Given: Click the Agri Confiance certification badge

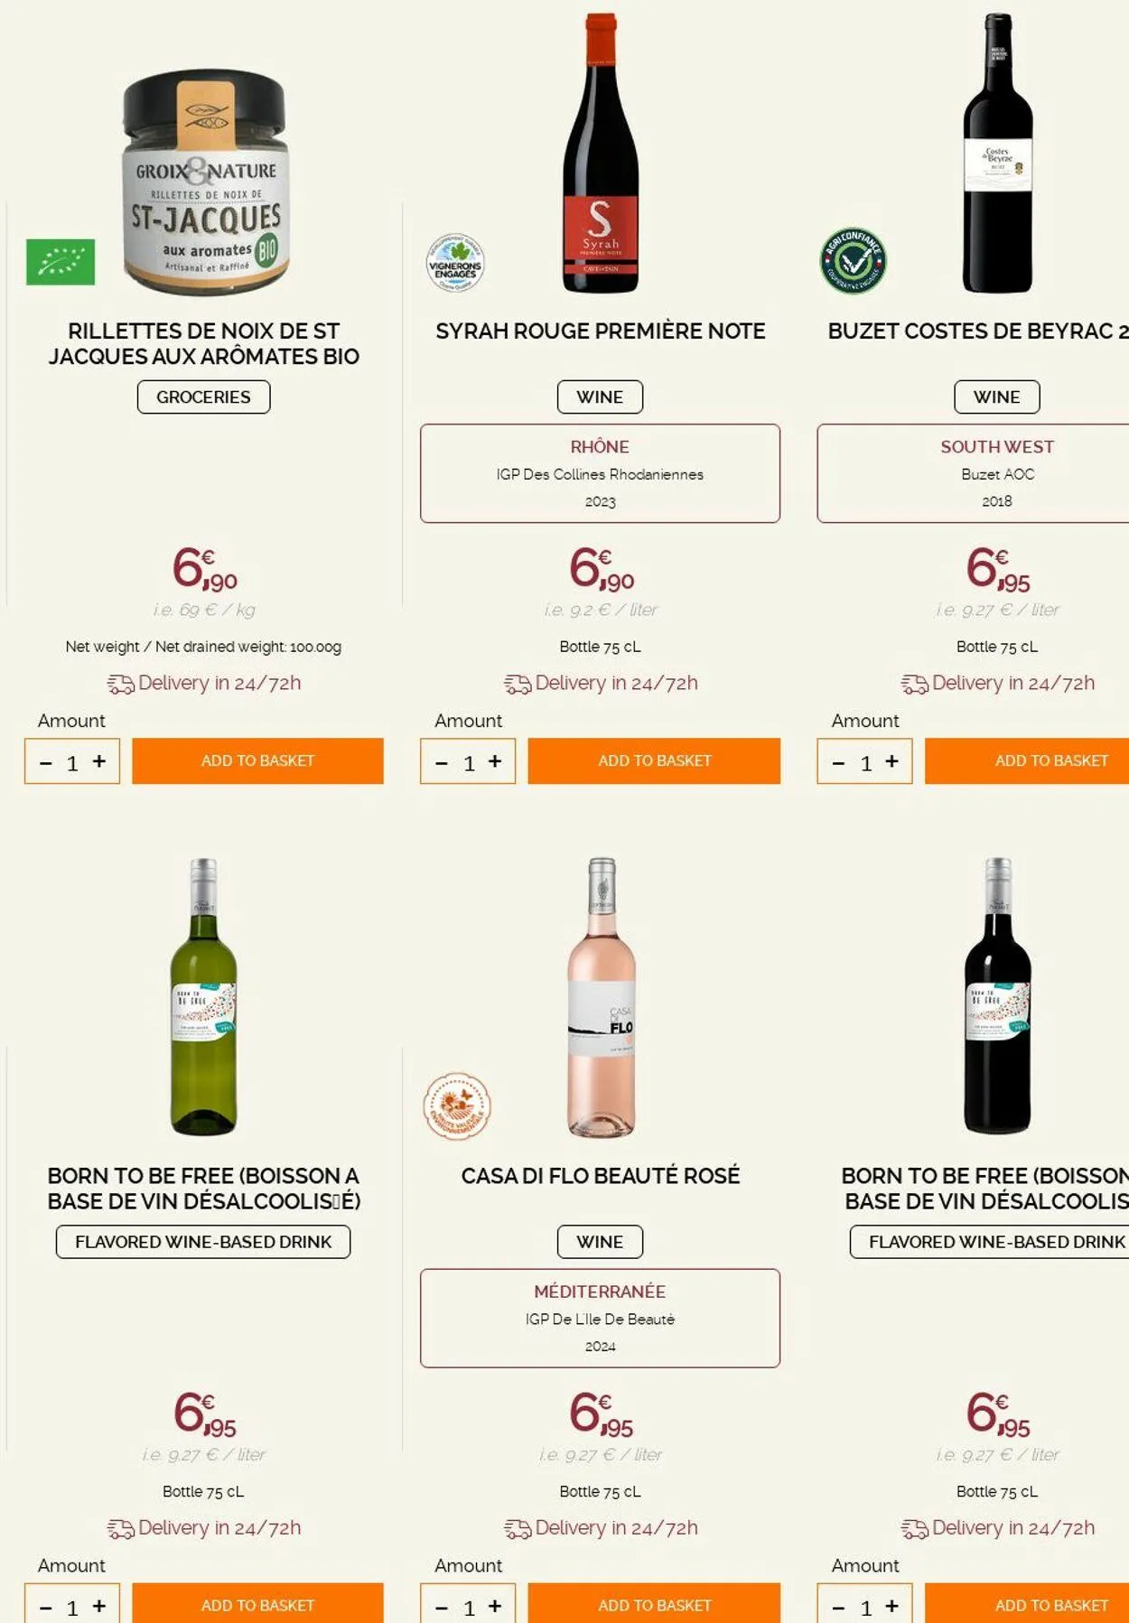Looking at the screenshot, I should point(853,261).
